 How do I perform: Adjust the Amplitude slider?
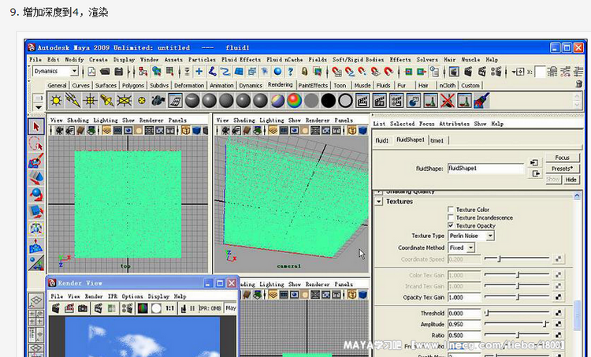click(517, 324)
